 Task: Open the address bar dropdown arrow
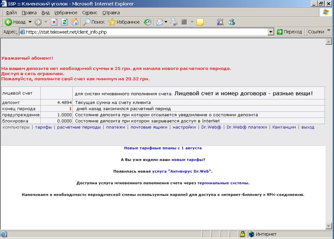click(271, 32)
